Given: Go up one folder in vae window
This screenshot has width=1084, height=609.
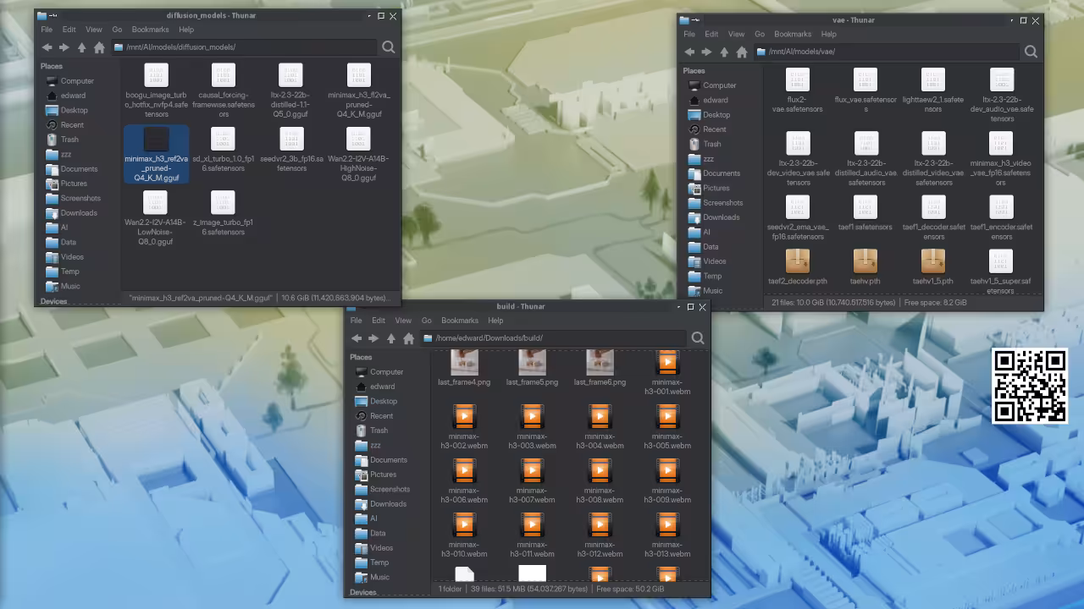Looking at the screenshot, I should pos(724,52).
